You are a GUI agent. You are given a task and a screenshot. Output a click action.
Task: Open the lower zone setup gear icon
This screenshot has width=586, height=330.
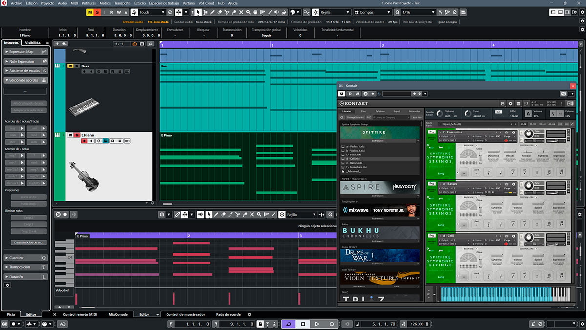(x=249, y=315)
